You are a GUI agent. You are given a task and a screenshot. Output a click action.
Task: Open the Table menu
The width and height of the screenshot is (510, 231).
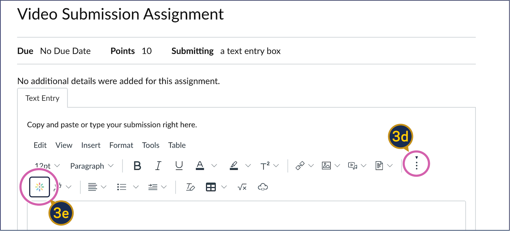pyautogui.click(x=177, y=145)
